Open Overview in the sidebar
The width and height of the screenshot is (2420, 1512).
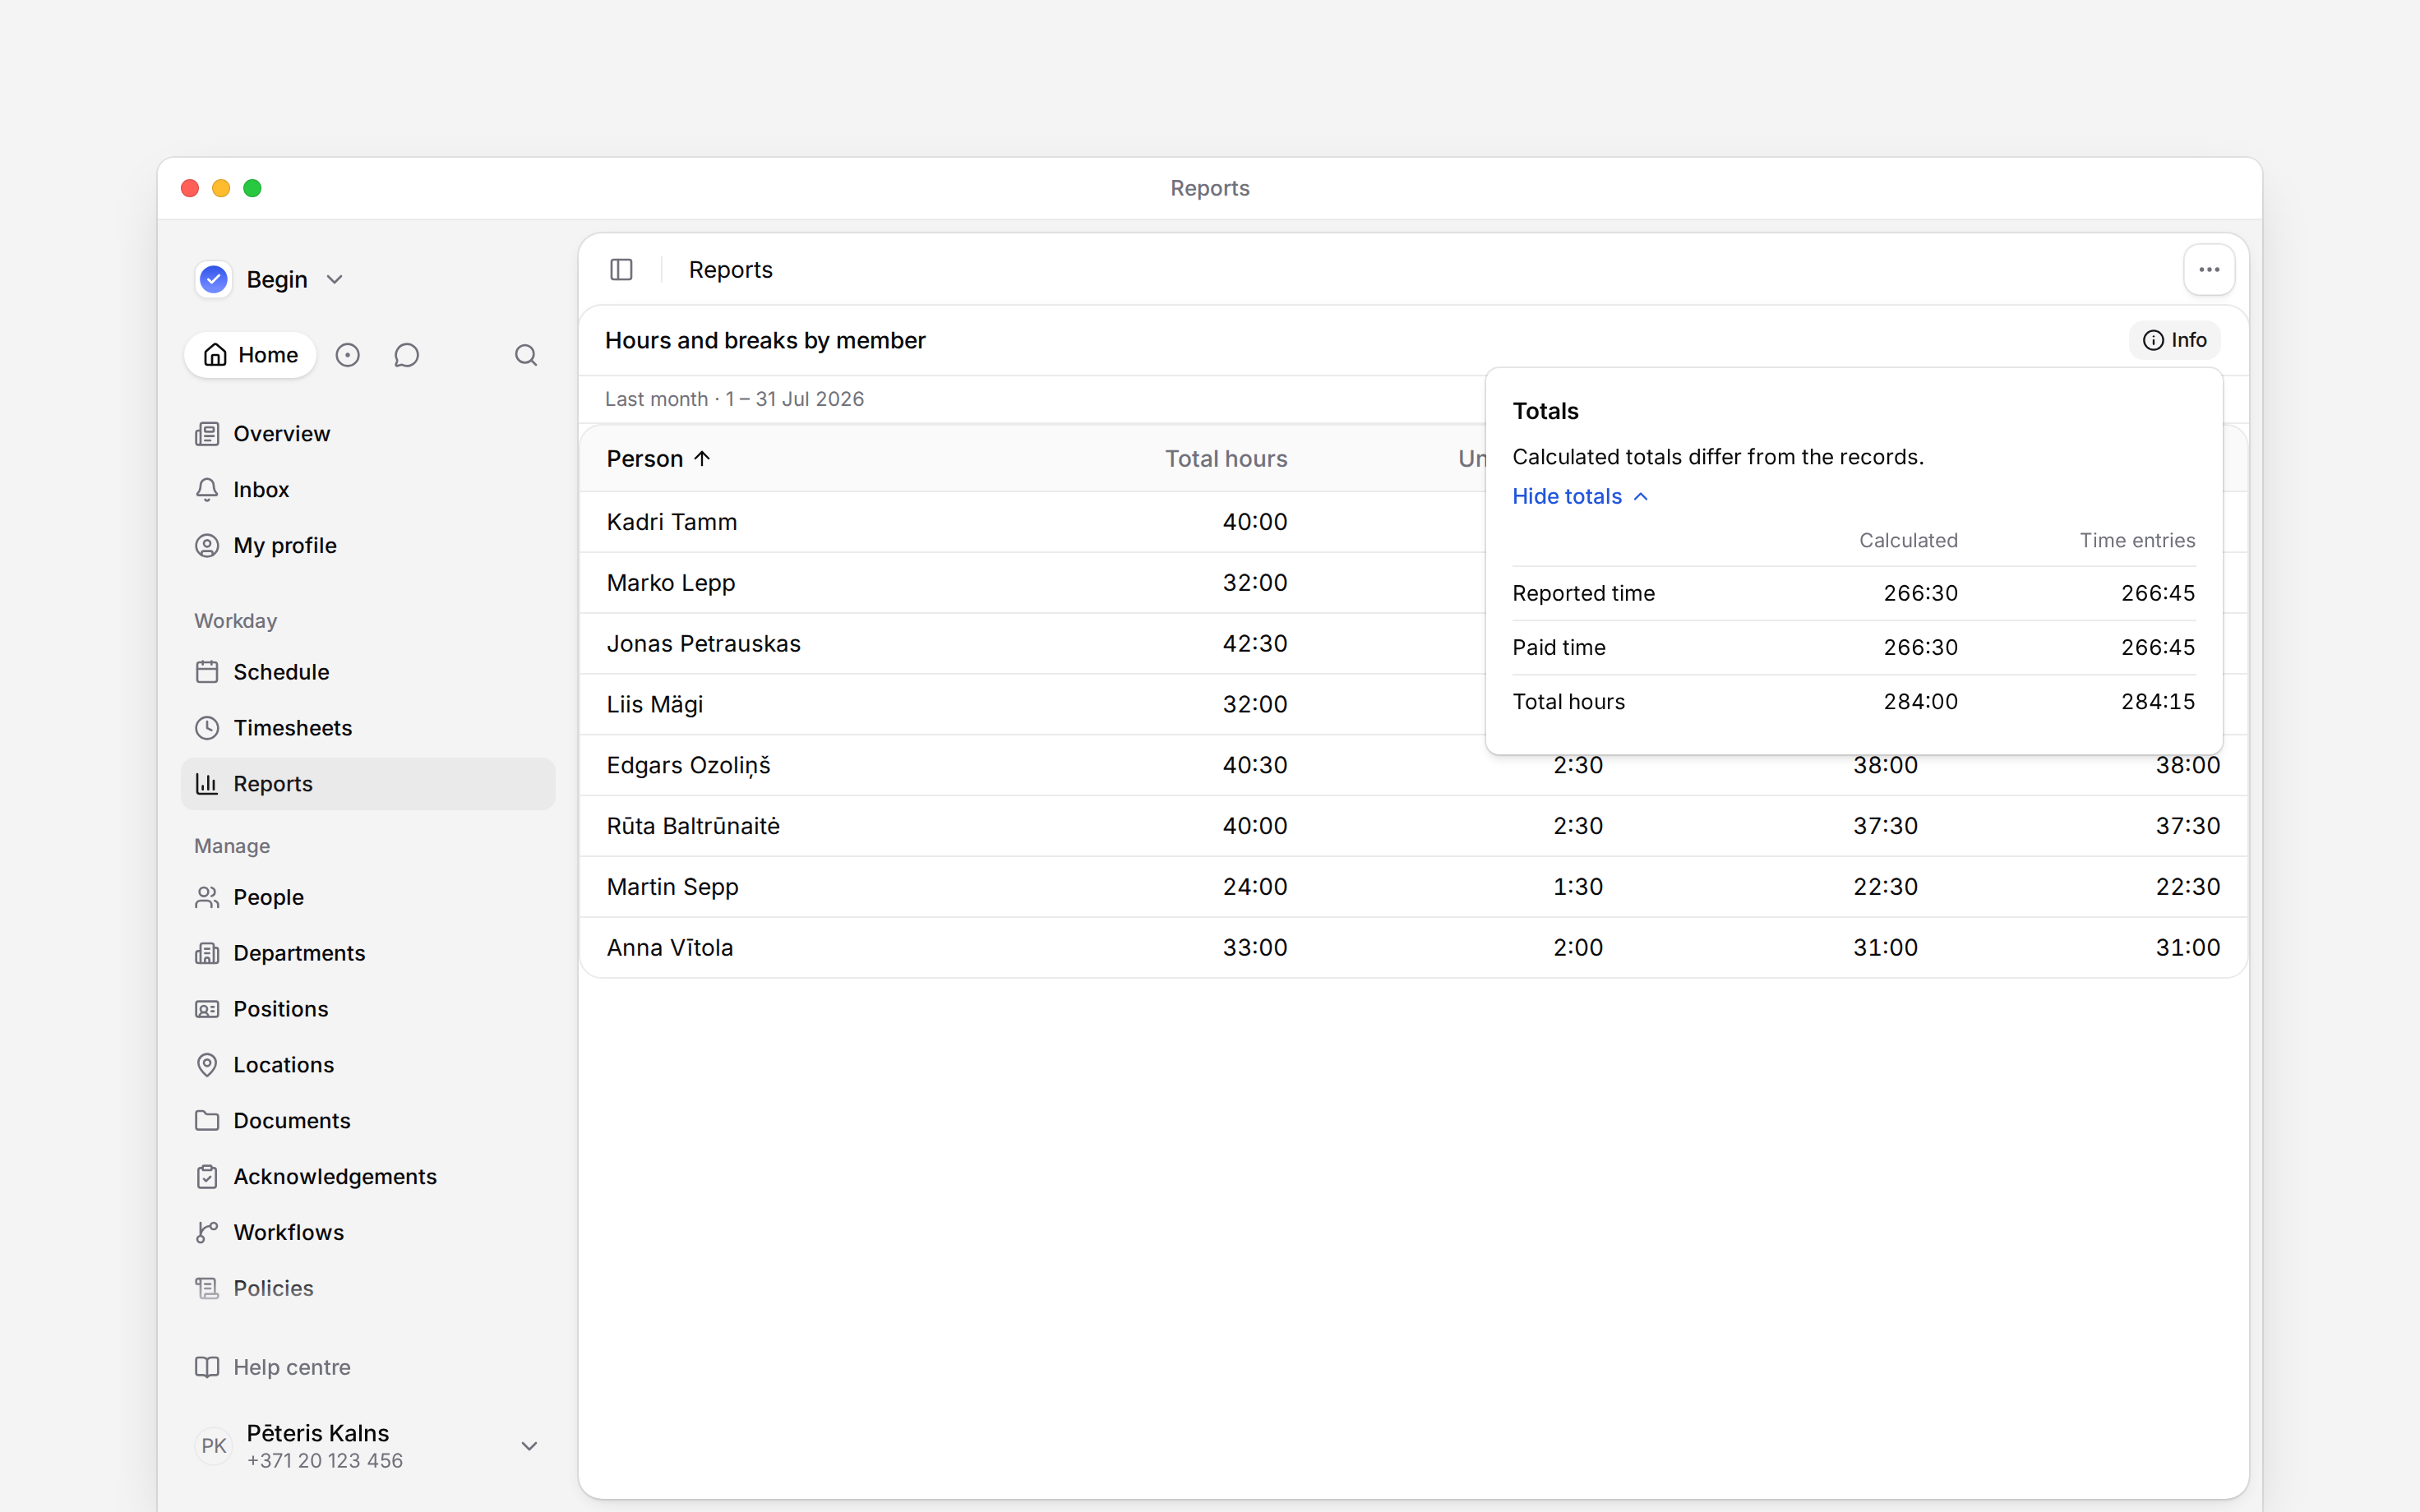click(x=368, y=434)
